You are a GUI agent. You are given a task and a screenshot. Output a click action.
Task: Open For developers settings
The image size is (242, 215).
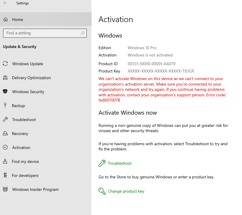click(46, 175)
